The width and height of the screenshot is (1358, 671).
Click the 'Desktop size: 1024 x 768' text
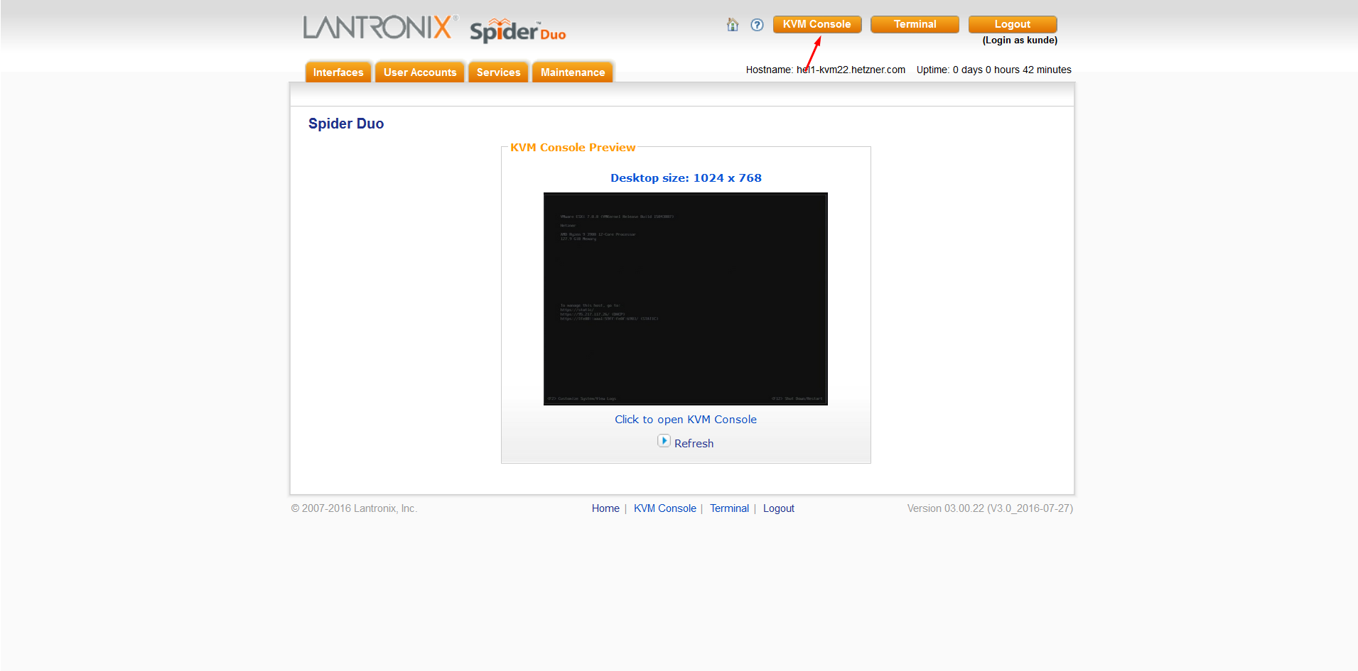[686, 178]
